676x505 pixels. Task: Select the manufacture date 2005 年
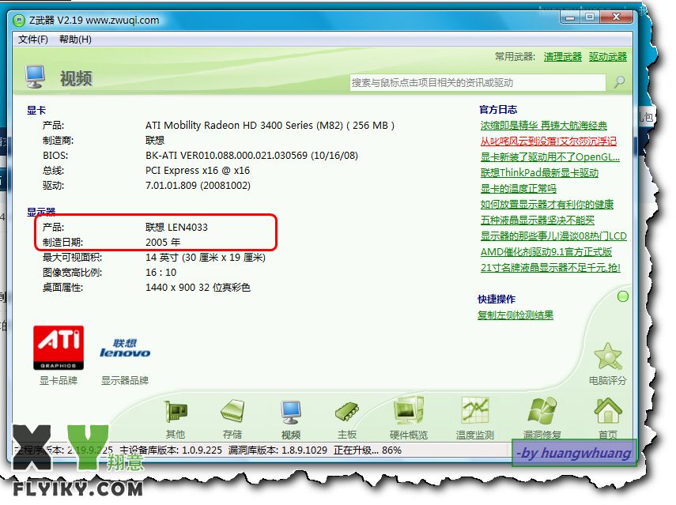coord(163,242)
